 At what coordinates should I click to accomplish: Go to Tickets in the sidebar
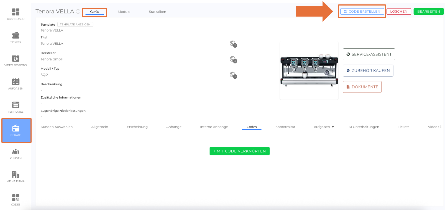(x=16, y=35)
